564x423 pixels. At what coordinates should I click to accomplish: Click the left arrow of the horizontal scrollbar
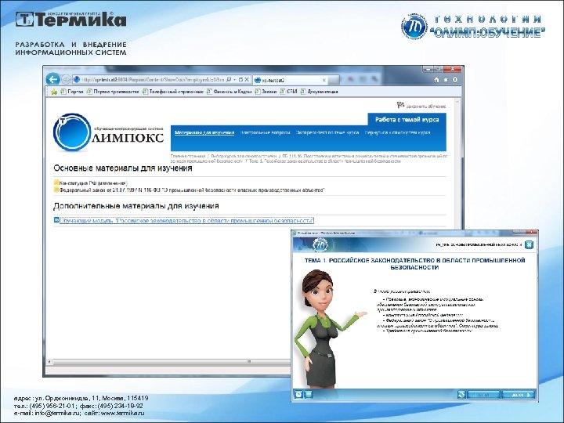coord(49,362)
